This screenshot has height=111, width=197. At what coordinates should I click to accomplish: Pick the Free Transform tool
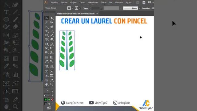(52, 48)
